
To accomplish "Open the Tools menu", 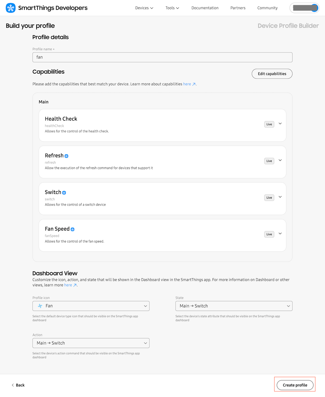I will coord(172,8).
